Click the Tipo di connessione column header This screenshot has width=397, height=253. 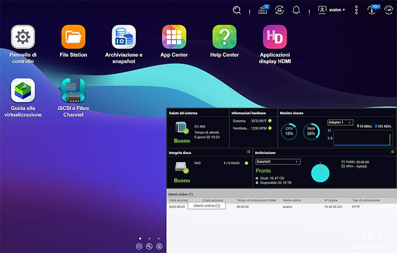[x=367, y=200]
